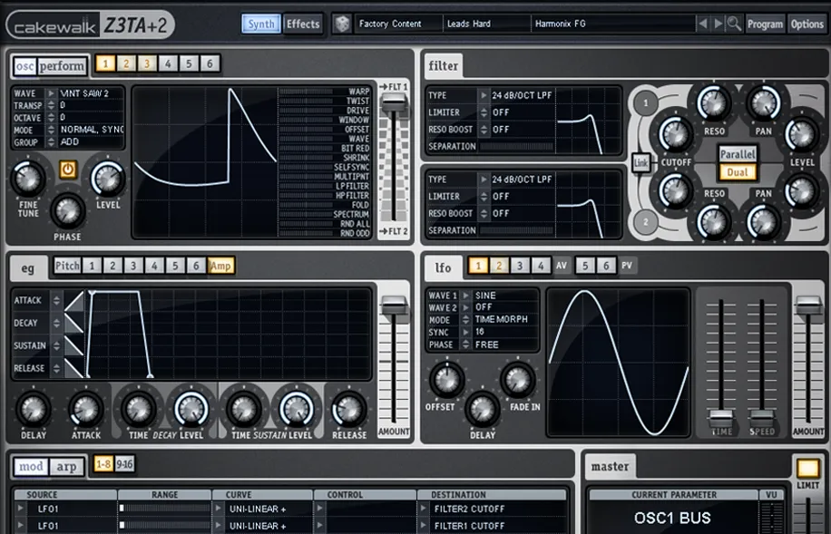Click the filter 1 Pan knob
This screenshot has width=831, height=534.
click(764, 103)
